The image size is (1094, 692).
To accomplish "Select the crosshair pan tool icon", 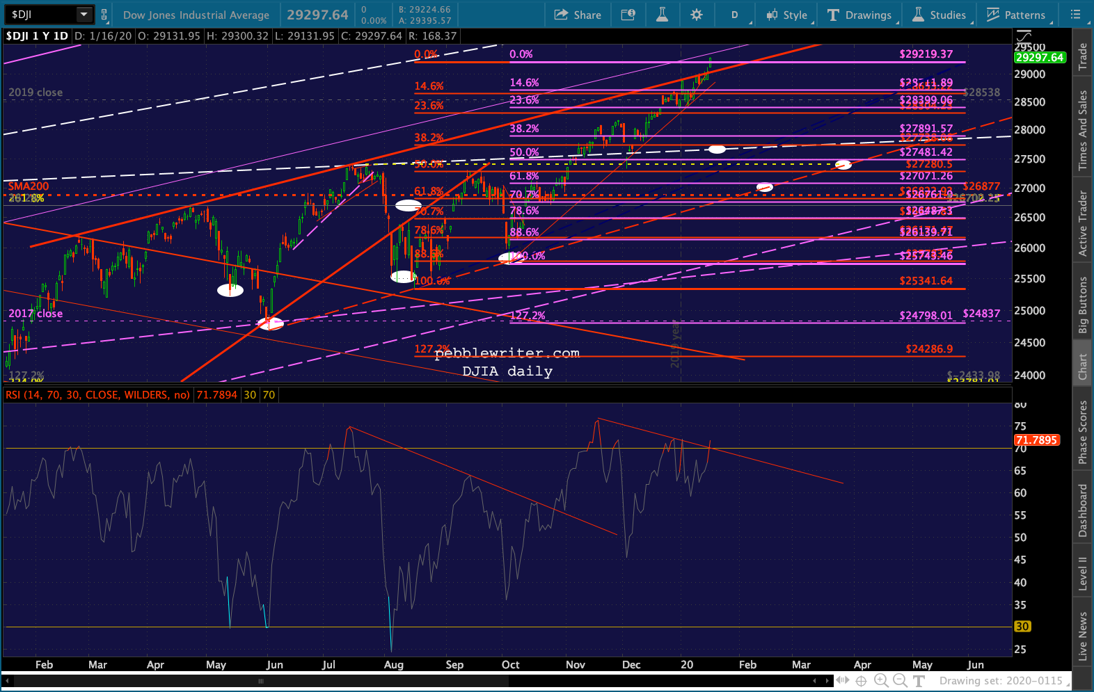I will click(x=861, y=681).
